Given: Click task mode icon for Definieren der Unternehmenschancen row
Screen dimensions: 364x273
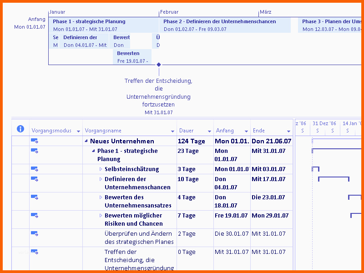Looking at the screenshot, I should coord(35,179).
